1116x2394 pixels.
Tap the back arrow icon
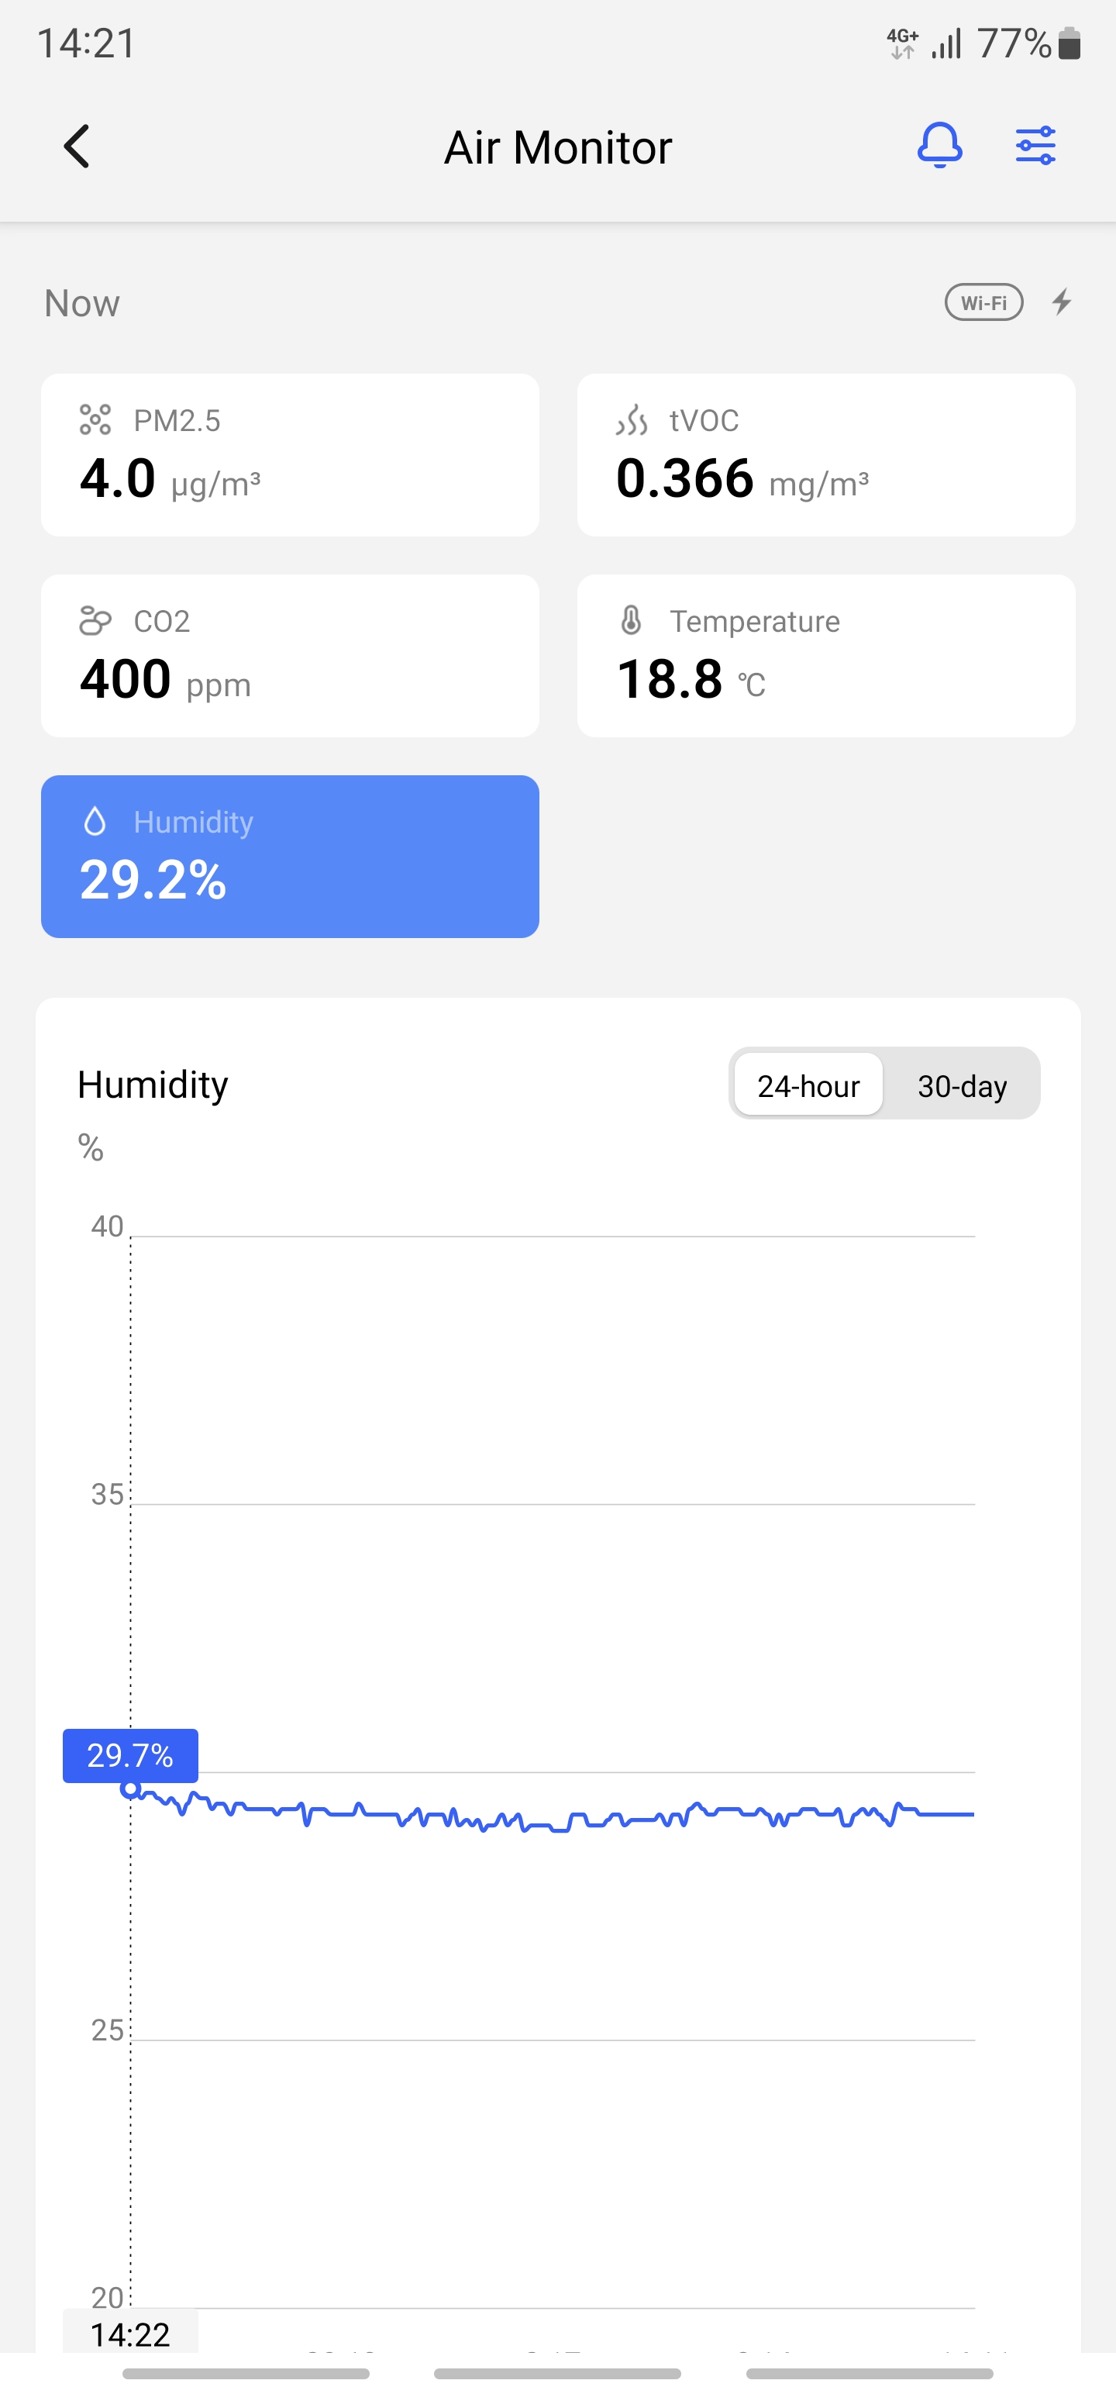[x=77, y=147]
